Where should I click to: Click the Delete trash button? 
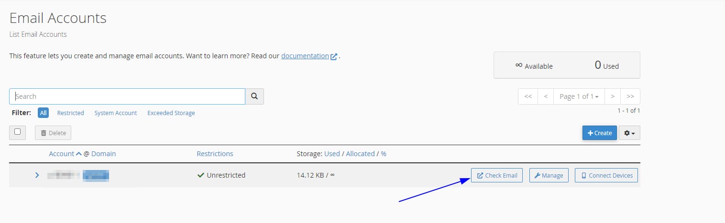point(53,133)
